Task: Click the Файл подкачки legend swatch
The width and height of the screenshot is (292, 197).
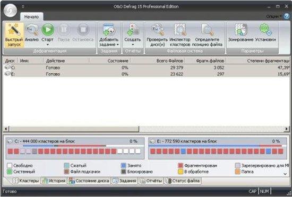Action: tap(66, 172)
